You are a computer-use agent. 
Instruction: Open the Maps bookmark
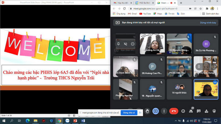pyautogui.click(x=158, y=14)
